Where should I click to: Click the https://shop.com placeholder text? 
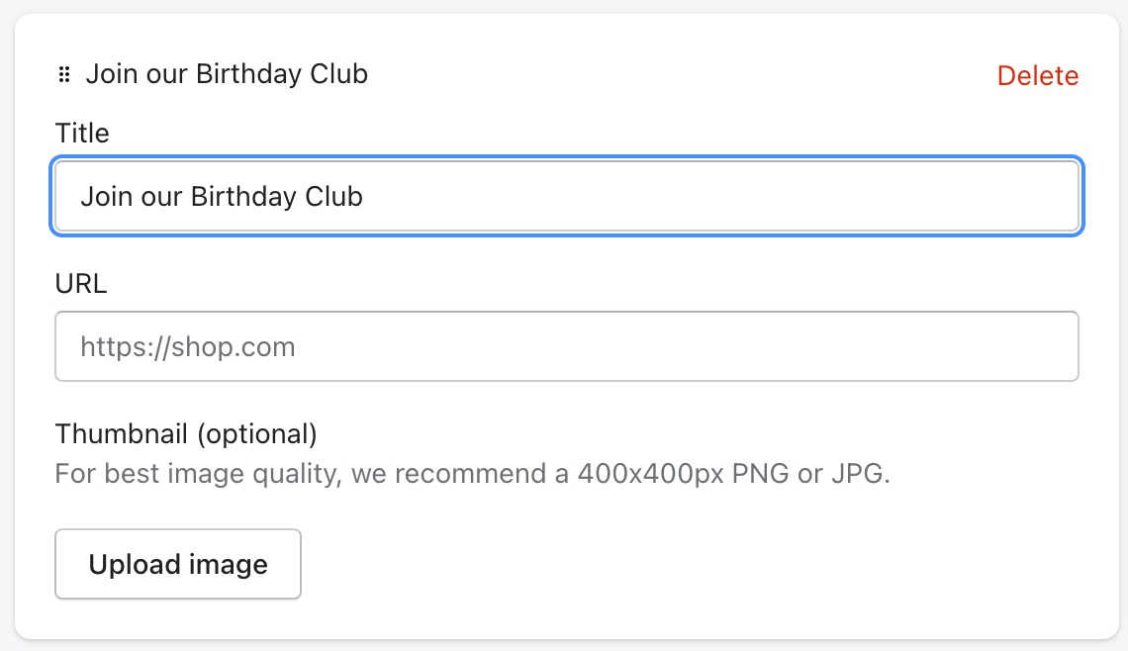[188, 346]
